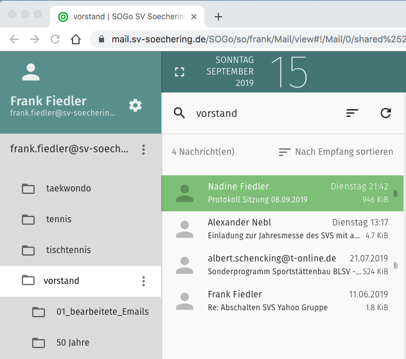
Task: Click the avatar icon of Alexander Nebl
Action: pyautogui.click(x=185, y=229)
